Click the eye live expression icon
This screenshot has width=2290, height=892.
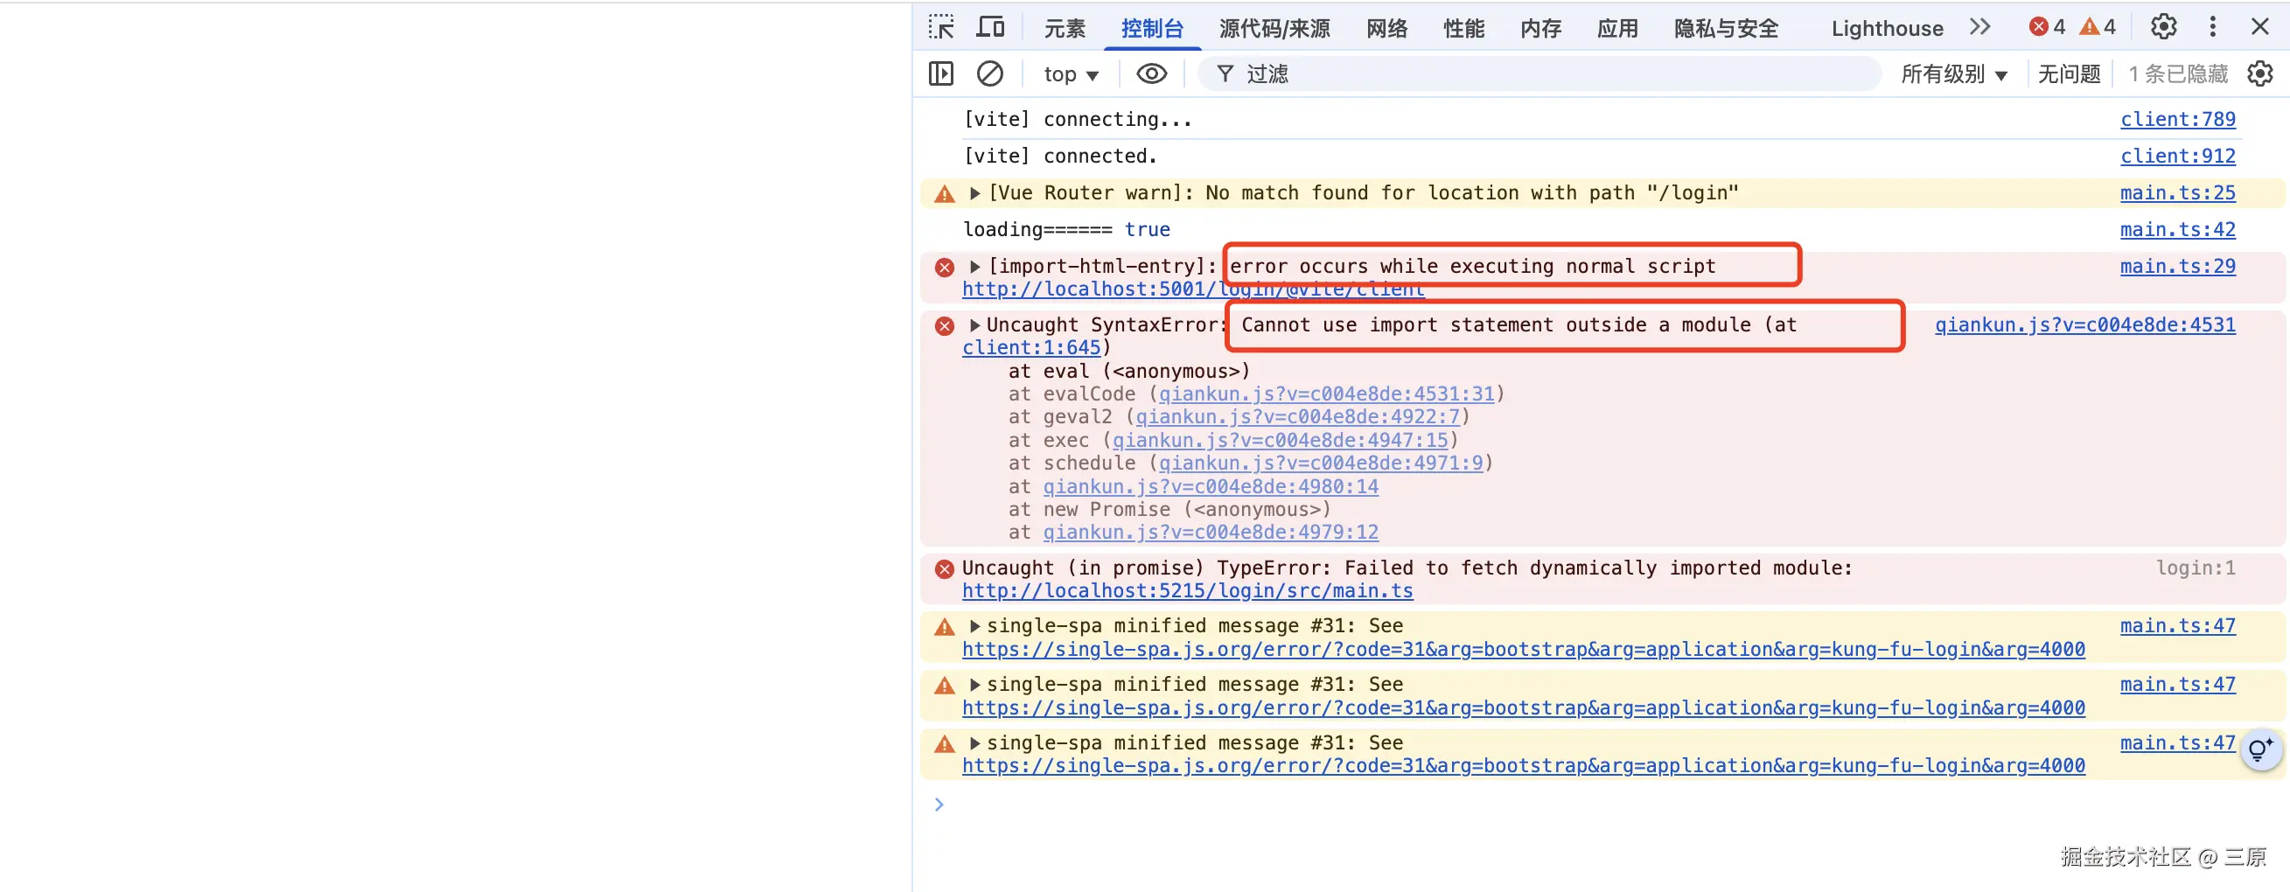(1151, 73)
